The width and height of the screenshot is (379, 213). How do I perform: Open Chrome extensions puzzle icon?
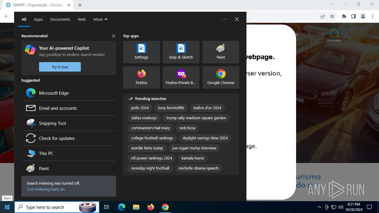pyautogui.click(x=344, y=16)
